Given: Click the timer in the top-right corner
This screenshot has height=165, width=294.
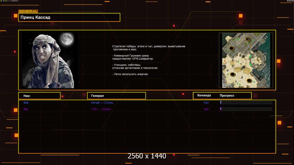Looking at the screenshot, I should point(290,1).
